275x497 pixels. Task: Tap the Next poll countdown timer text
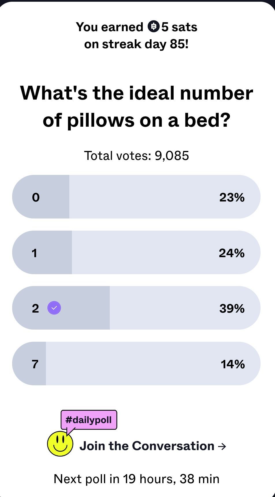[136, 479]
